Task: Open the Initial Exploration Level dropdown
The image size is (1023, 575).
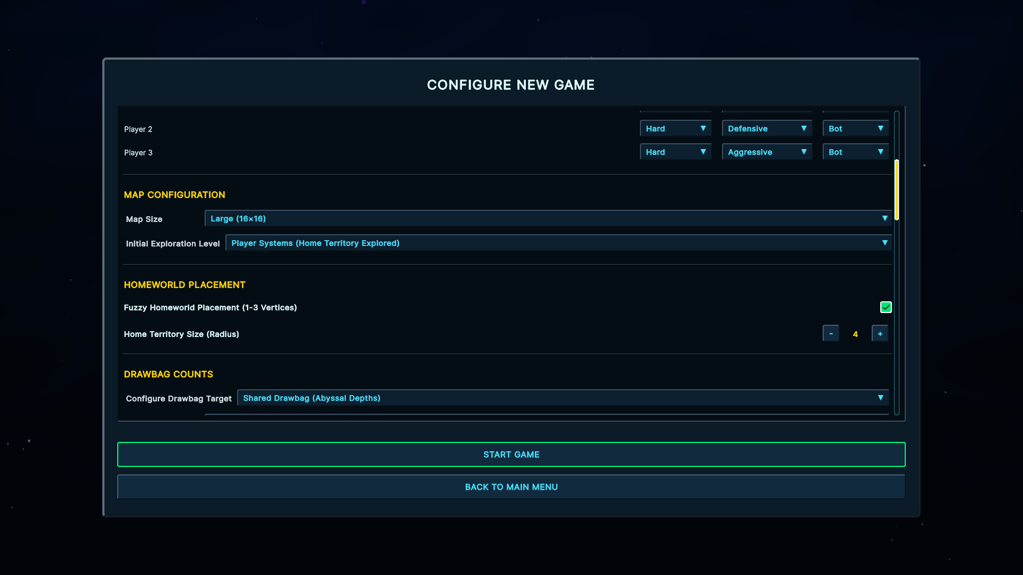Action: (558, 243)
